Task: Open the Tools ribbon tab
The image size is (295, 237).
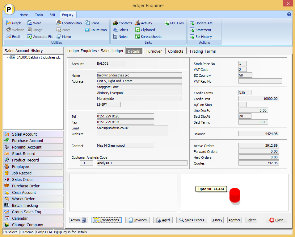Action: click(39, 15)
